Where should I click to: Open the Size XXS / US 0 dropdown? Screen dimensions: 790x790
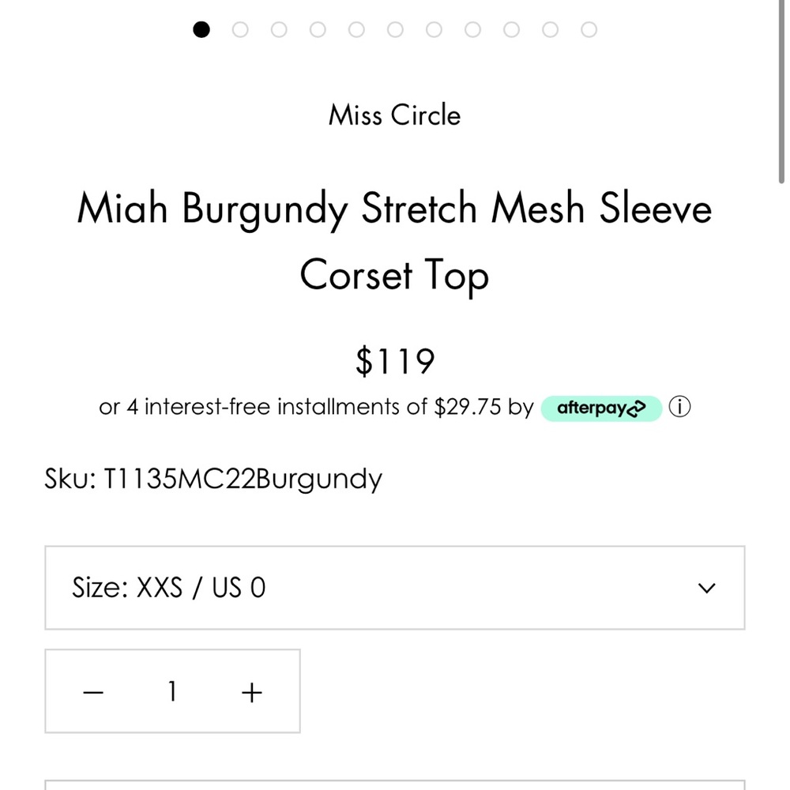point(395,588)
